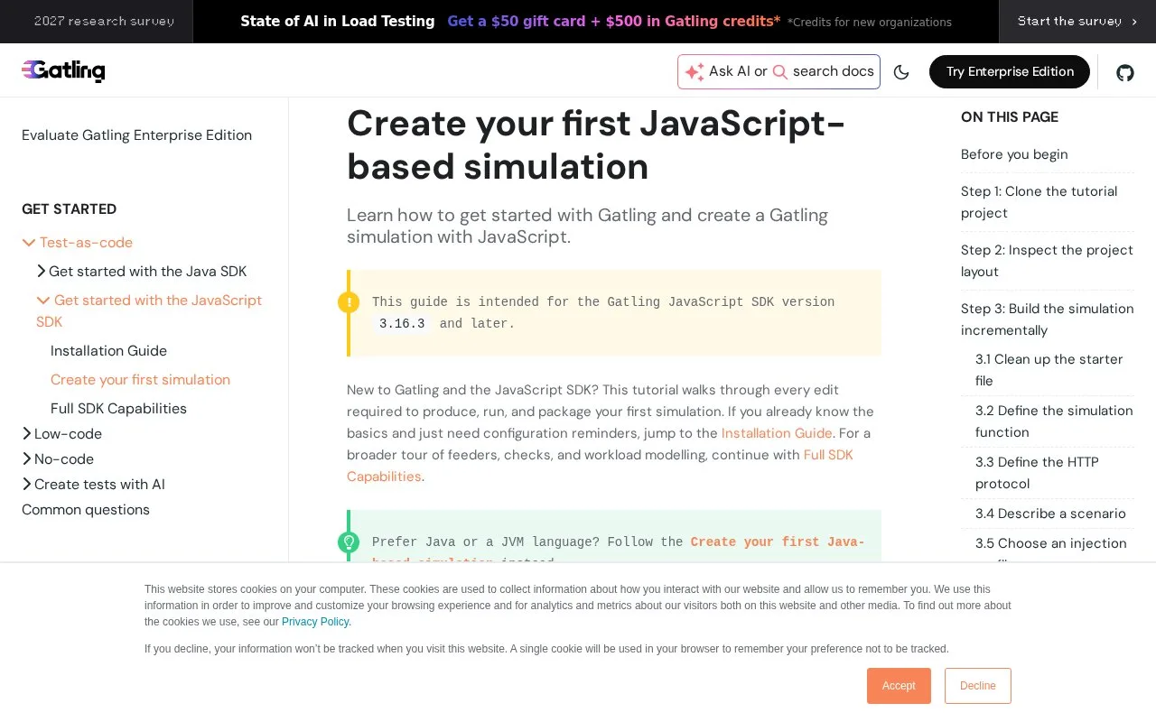The height and width of the screenshot is (722, 1156).
Task: Click the 2027 research survey banner label
Action: coord(104,22)
